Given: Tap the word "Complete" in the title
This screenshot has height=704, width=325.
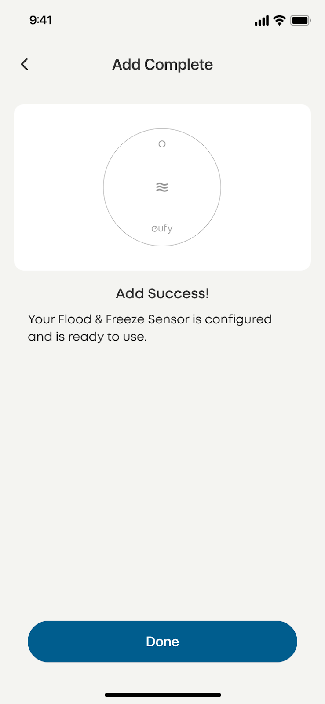Looking at the screenshot, I should 178,65.
